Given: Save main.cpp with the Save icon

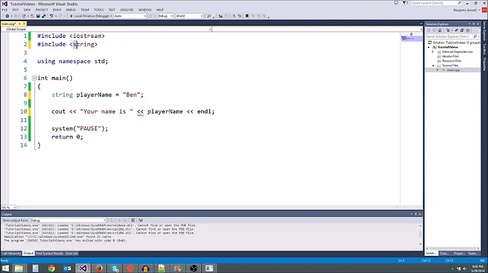Looking at the screenshot, I should click(x=38, y=16).
